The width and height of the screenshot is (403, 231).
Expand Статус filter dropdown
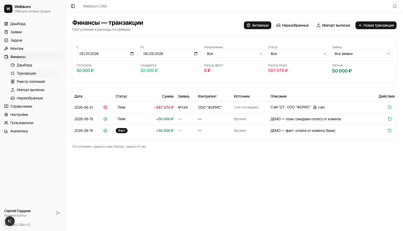pyautogui.click(x=298, y=54)
